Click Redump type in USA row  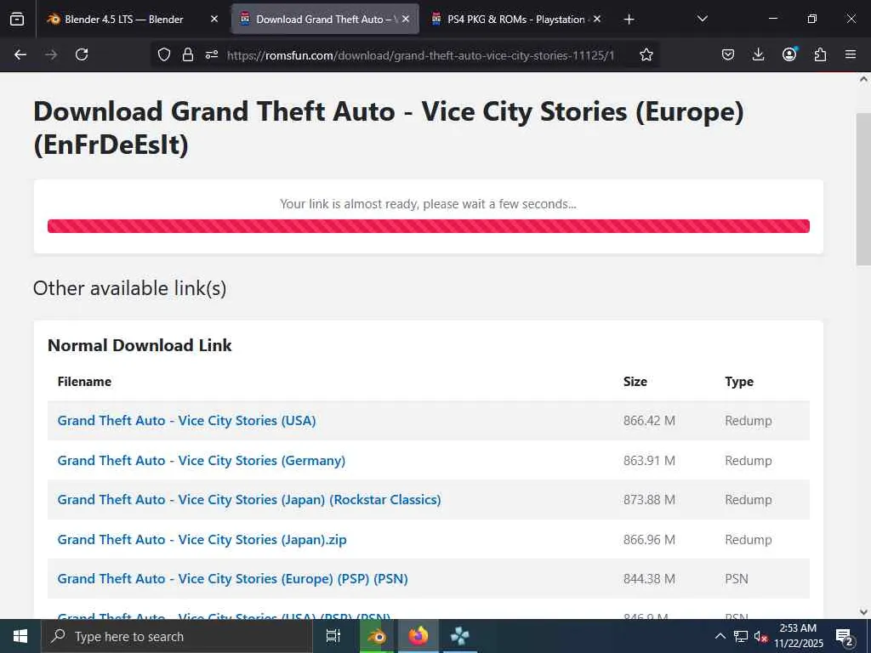(749, 421)
